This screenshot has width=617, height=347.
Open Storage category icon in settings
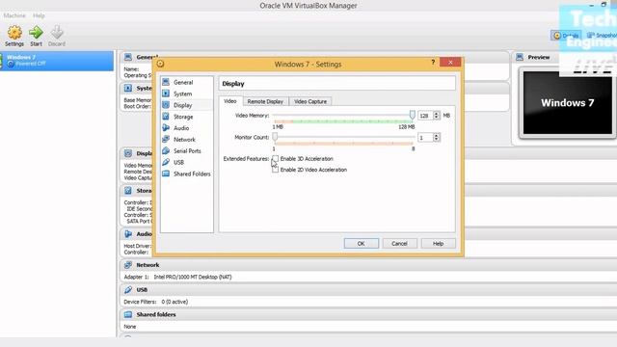point(166,117)
